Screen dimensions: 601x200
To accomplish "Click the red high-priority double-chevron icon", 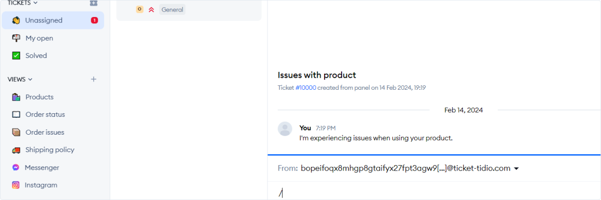I will click(x=151, y=9).
